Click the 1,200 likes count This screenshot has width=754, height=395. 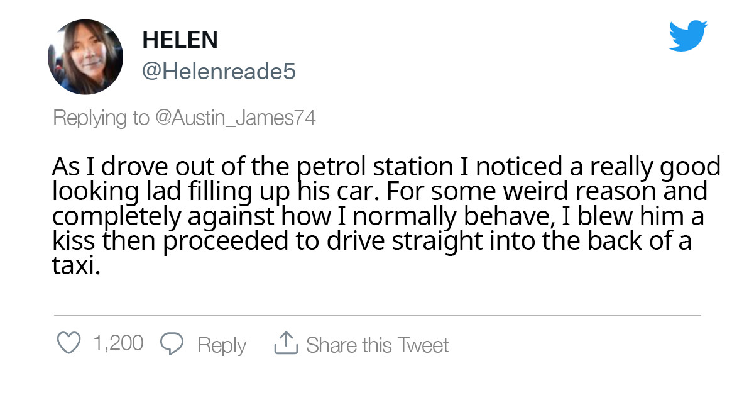[118, 343]
